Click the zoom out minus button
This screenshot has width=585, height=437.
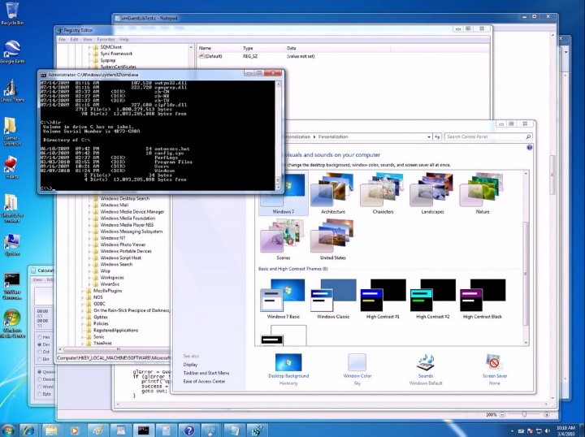pos(502,414)
